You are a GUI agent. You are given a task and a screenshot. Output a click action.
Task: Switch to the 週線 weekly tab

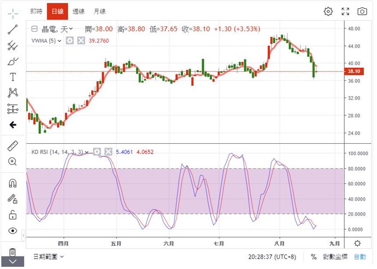78,11
